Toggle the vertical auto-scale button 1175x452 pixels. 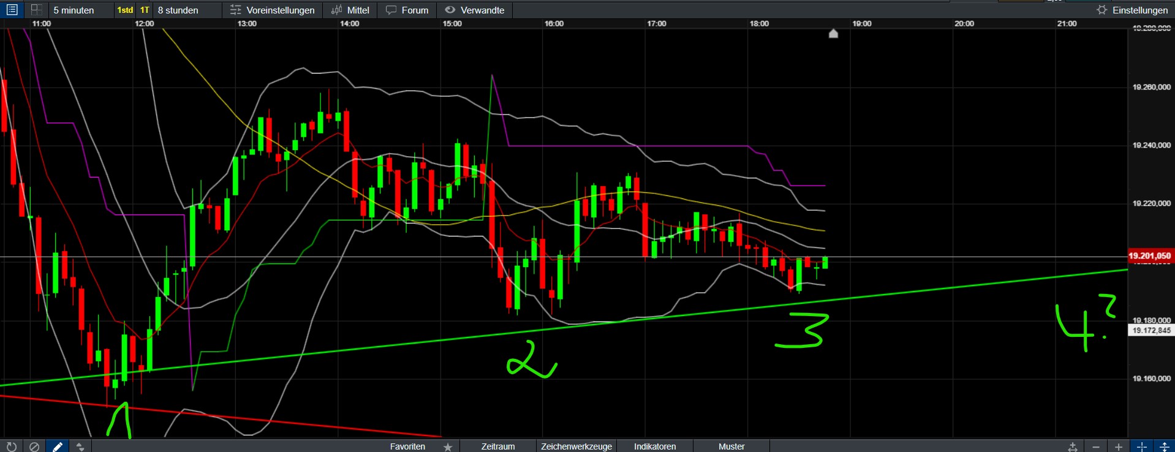tap(1164, 446)
